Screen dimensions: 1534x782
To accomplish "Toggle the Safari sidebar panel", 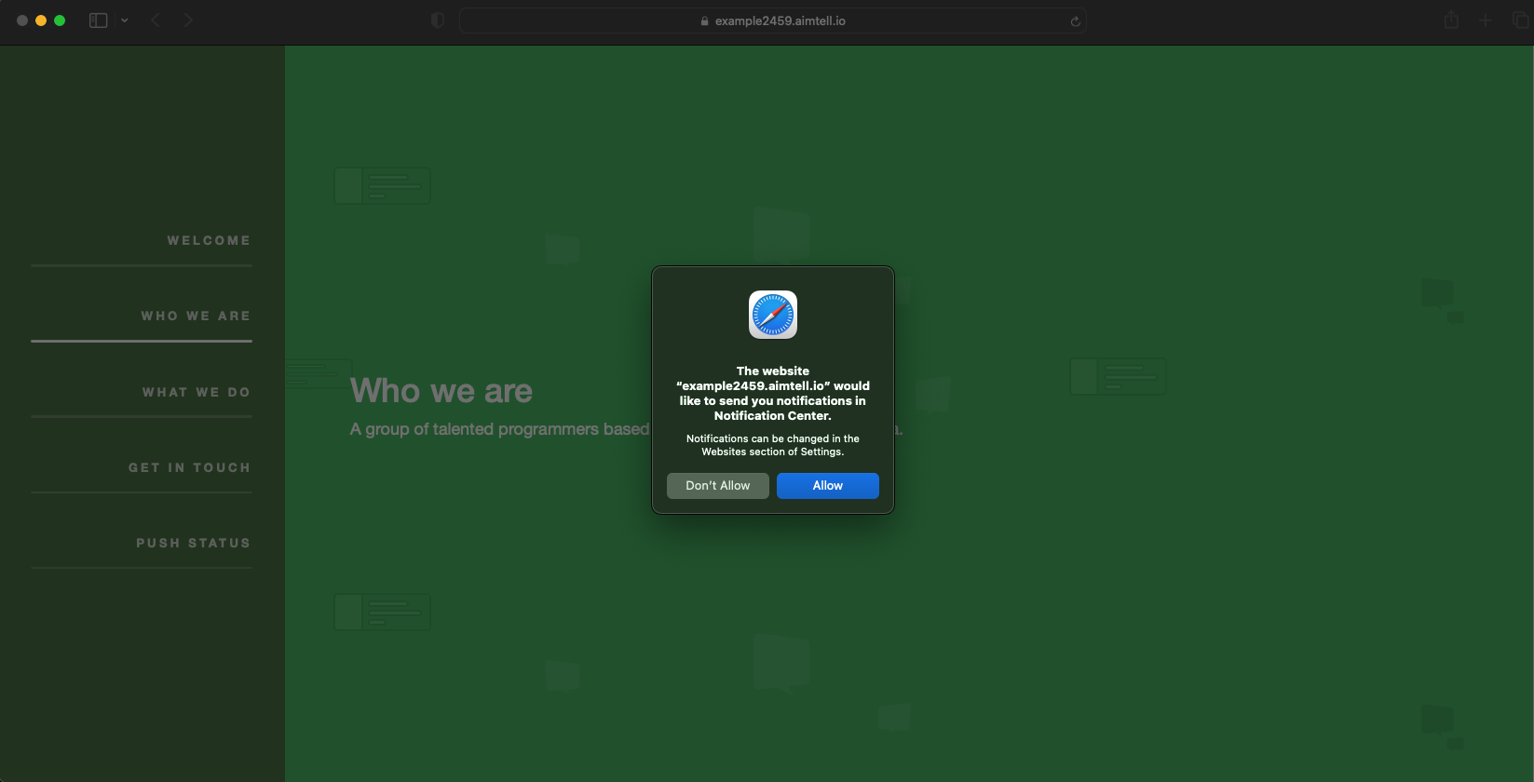I will 98,20.
